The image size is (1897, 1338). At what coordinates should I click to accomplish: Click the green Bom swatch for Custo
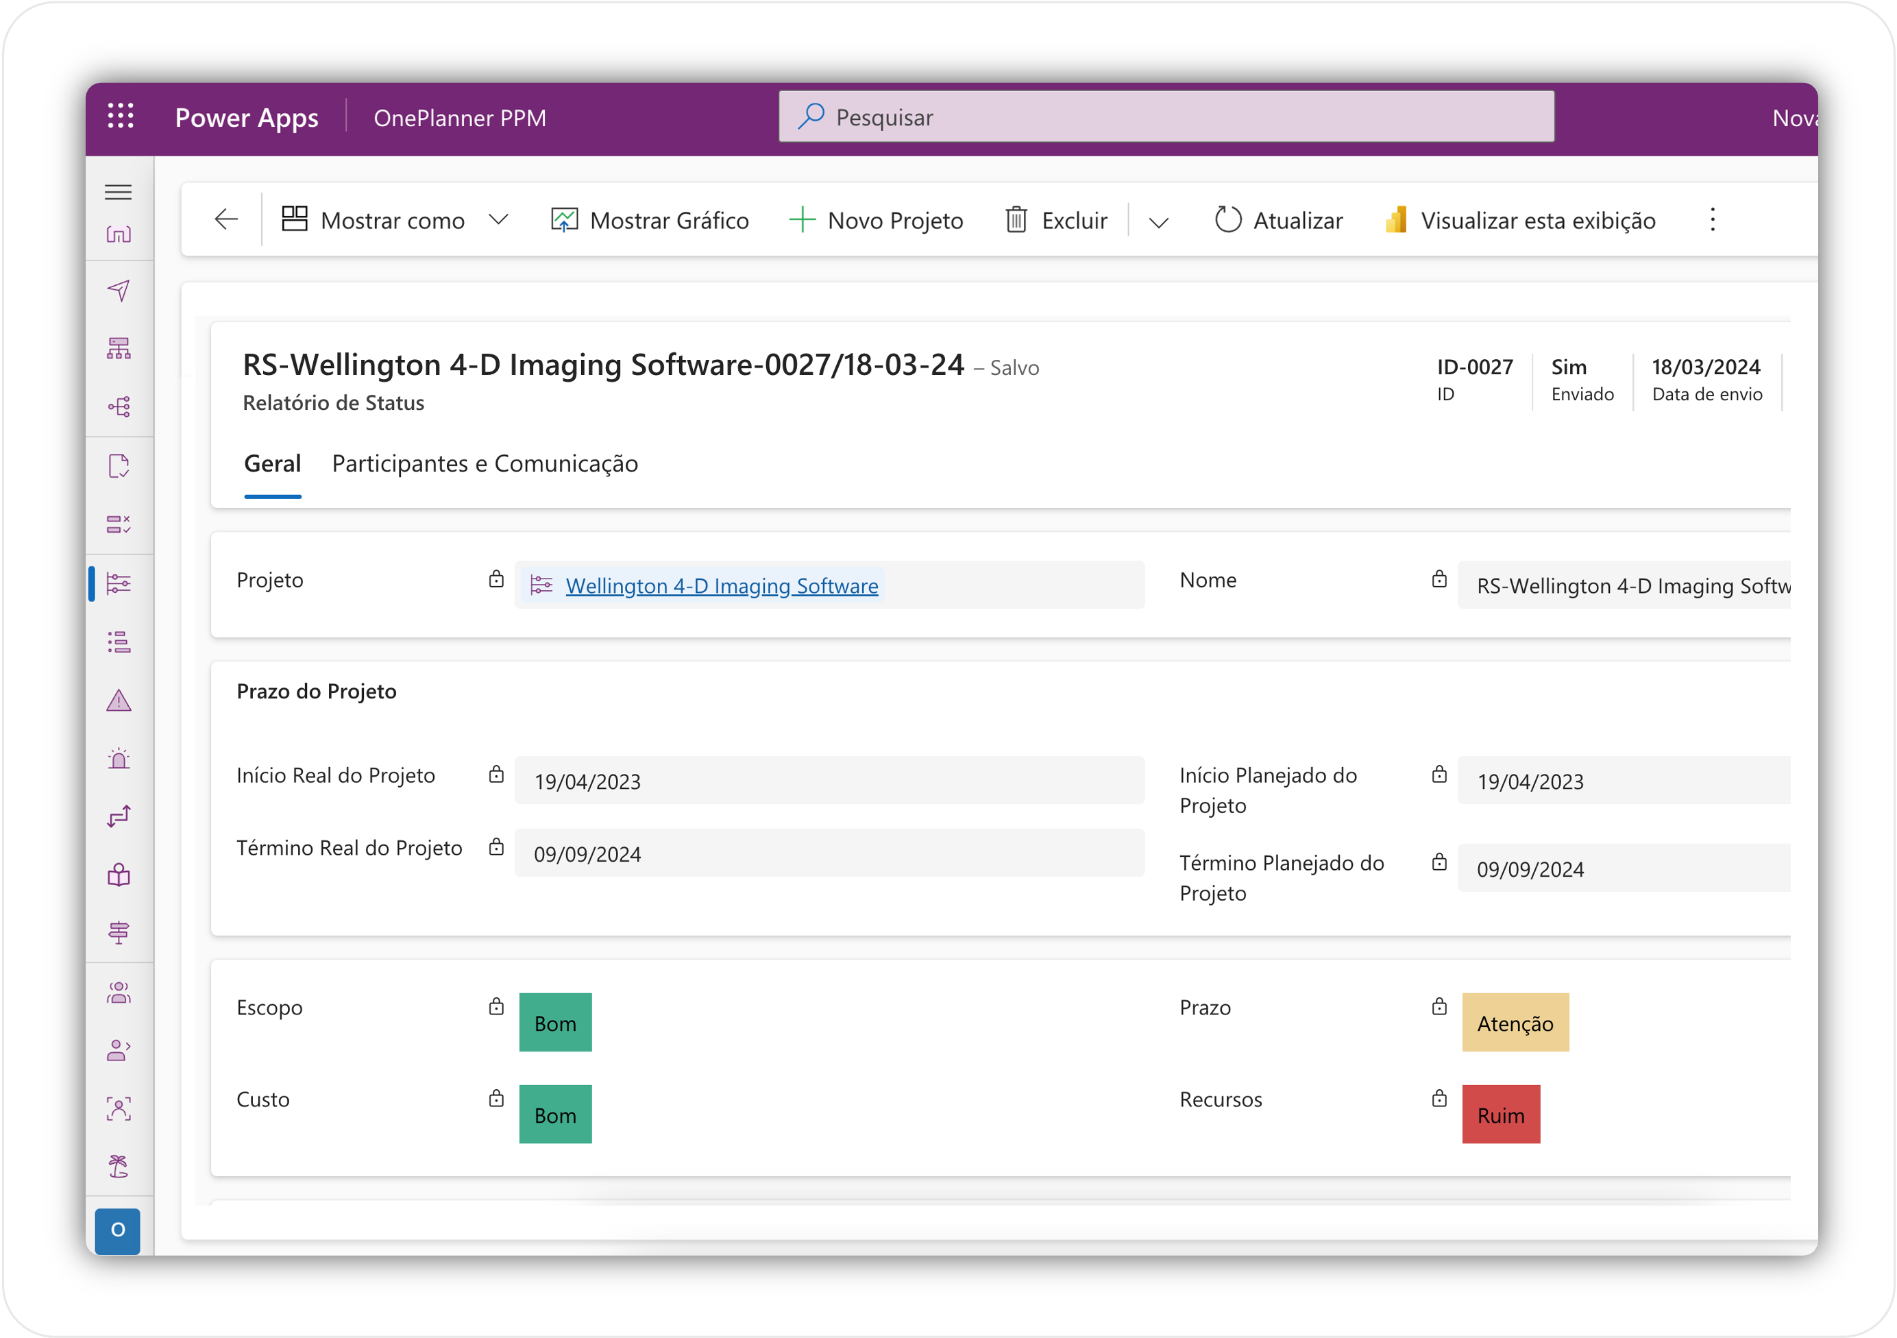tap(555, 1114)
